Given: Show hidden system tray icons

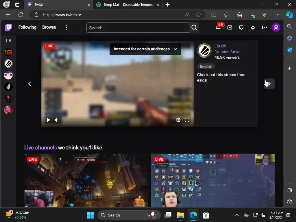Looking at the screenshot, I should (x=237, y=215).
